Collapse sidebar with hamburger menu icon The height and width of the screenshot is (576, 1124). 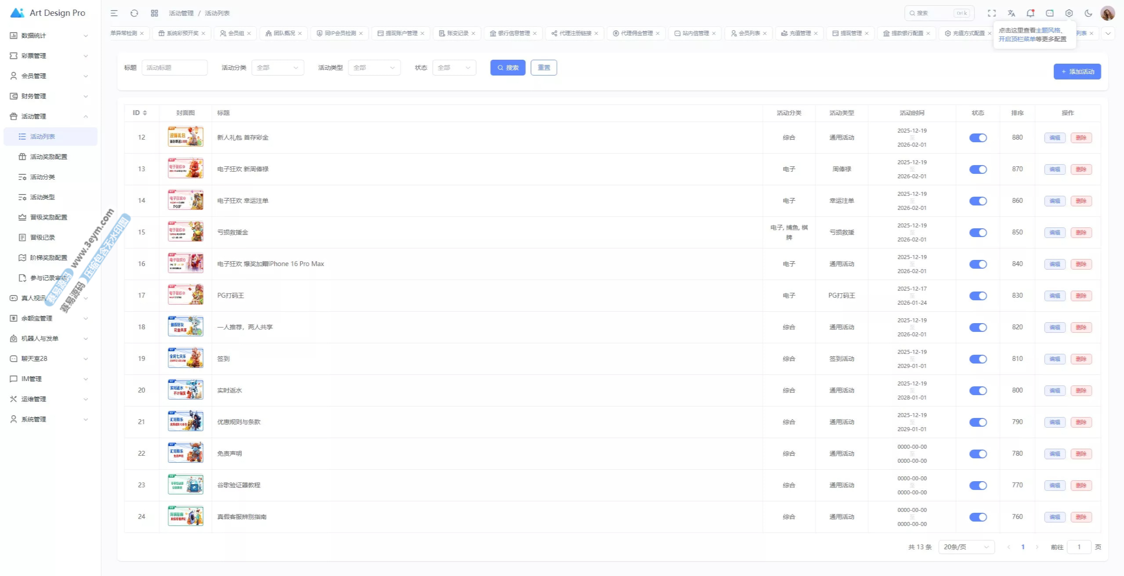tap(114, 13)
